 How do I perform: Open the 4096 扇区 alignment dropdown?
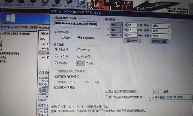(x=172, y=97)
